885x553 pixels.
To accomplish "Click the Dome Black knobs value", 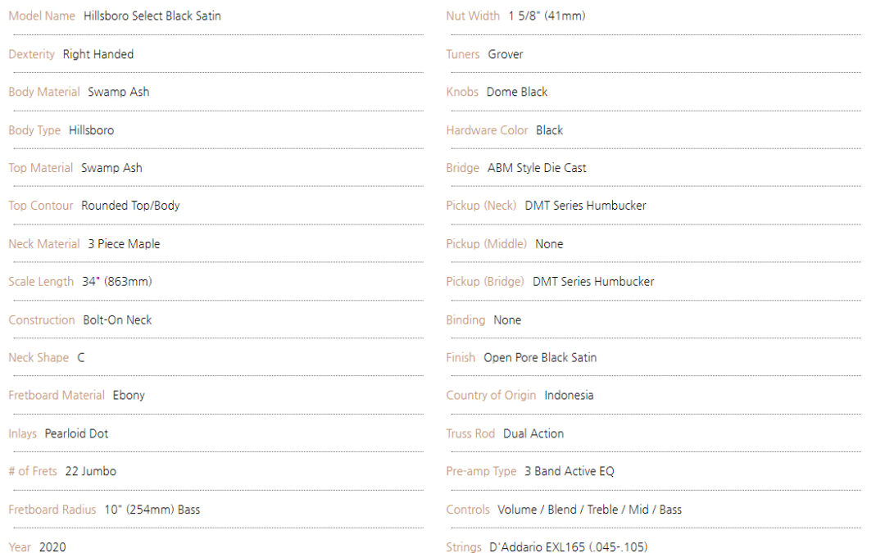I will (x=517, y=92).
